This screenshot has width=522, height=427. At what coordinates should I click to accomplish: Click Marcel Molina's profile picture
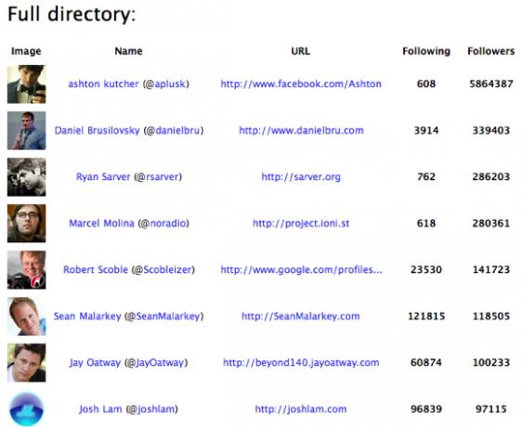27,224
